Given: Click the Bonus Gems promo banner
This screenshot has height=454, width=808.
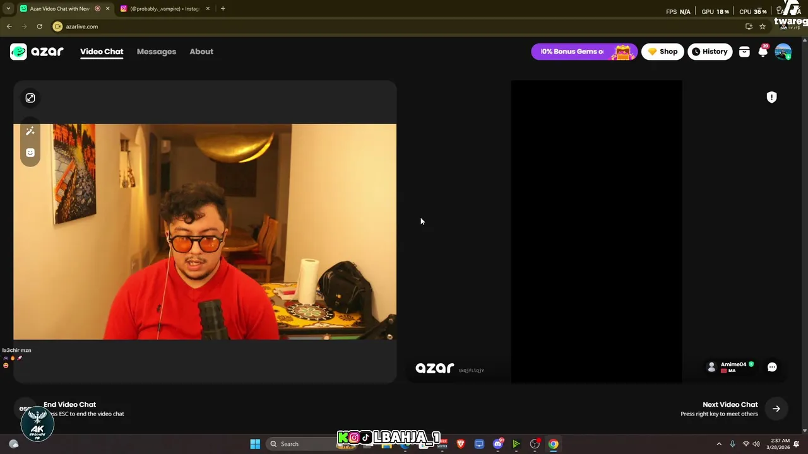Looking at the screenshot, I should (x=584, y=52).
